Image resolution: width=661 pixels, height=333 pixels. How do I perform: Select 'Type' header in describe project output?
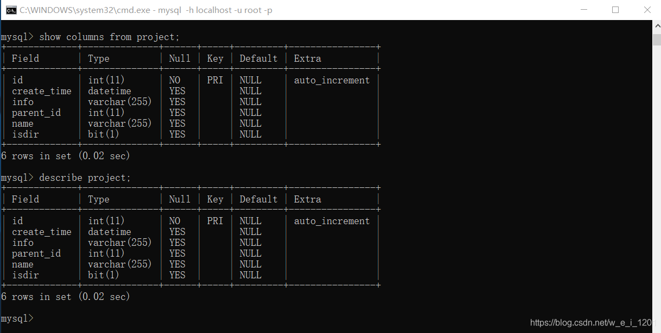(99, 199)
